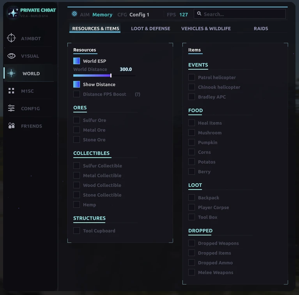The width and height of the screenshot is (299, 295).
Task: Click the Memory aim mode label
Action: coord(103,14)
